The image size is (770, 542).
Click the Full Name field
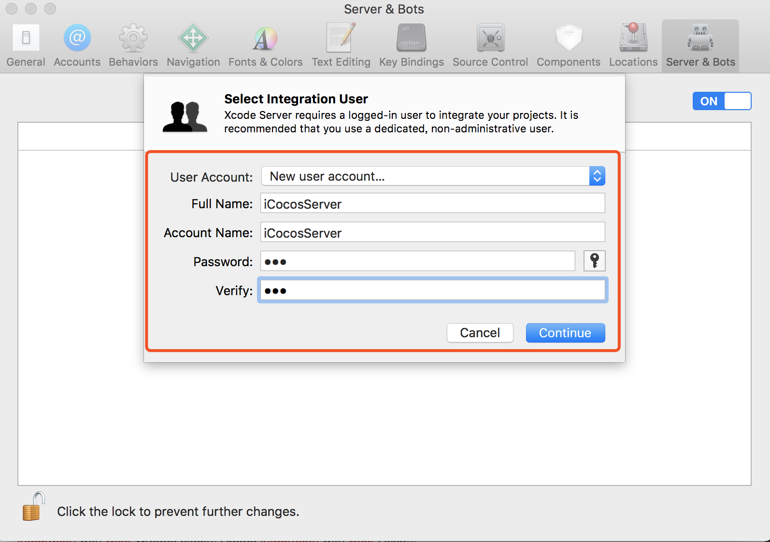click(433, 203)
